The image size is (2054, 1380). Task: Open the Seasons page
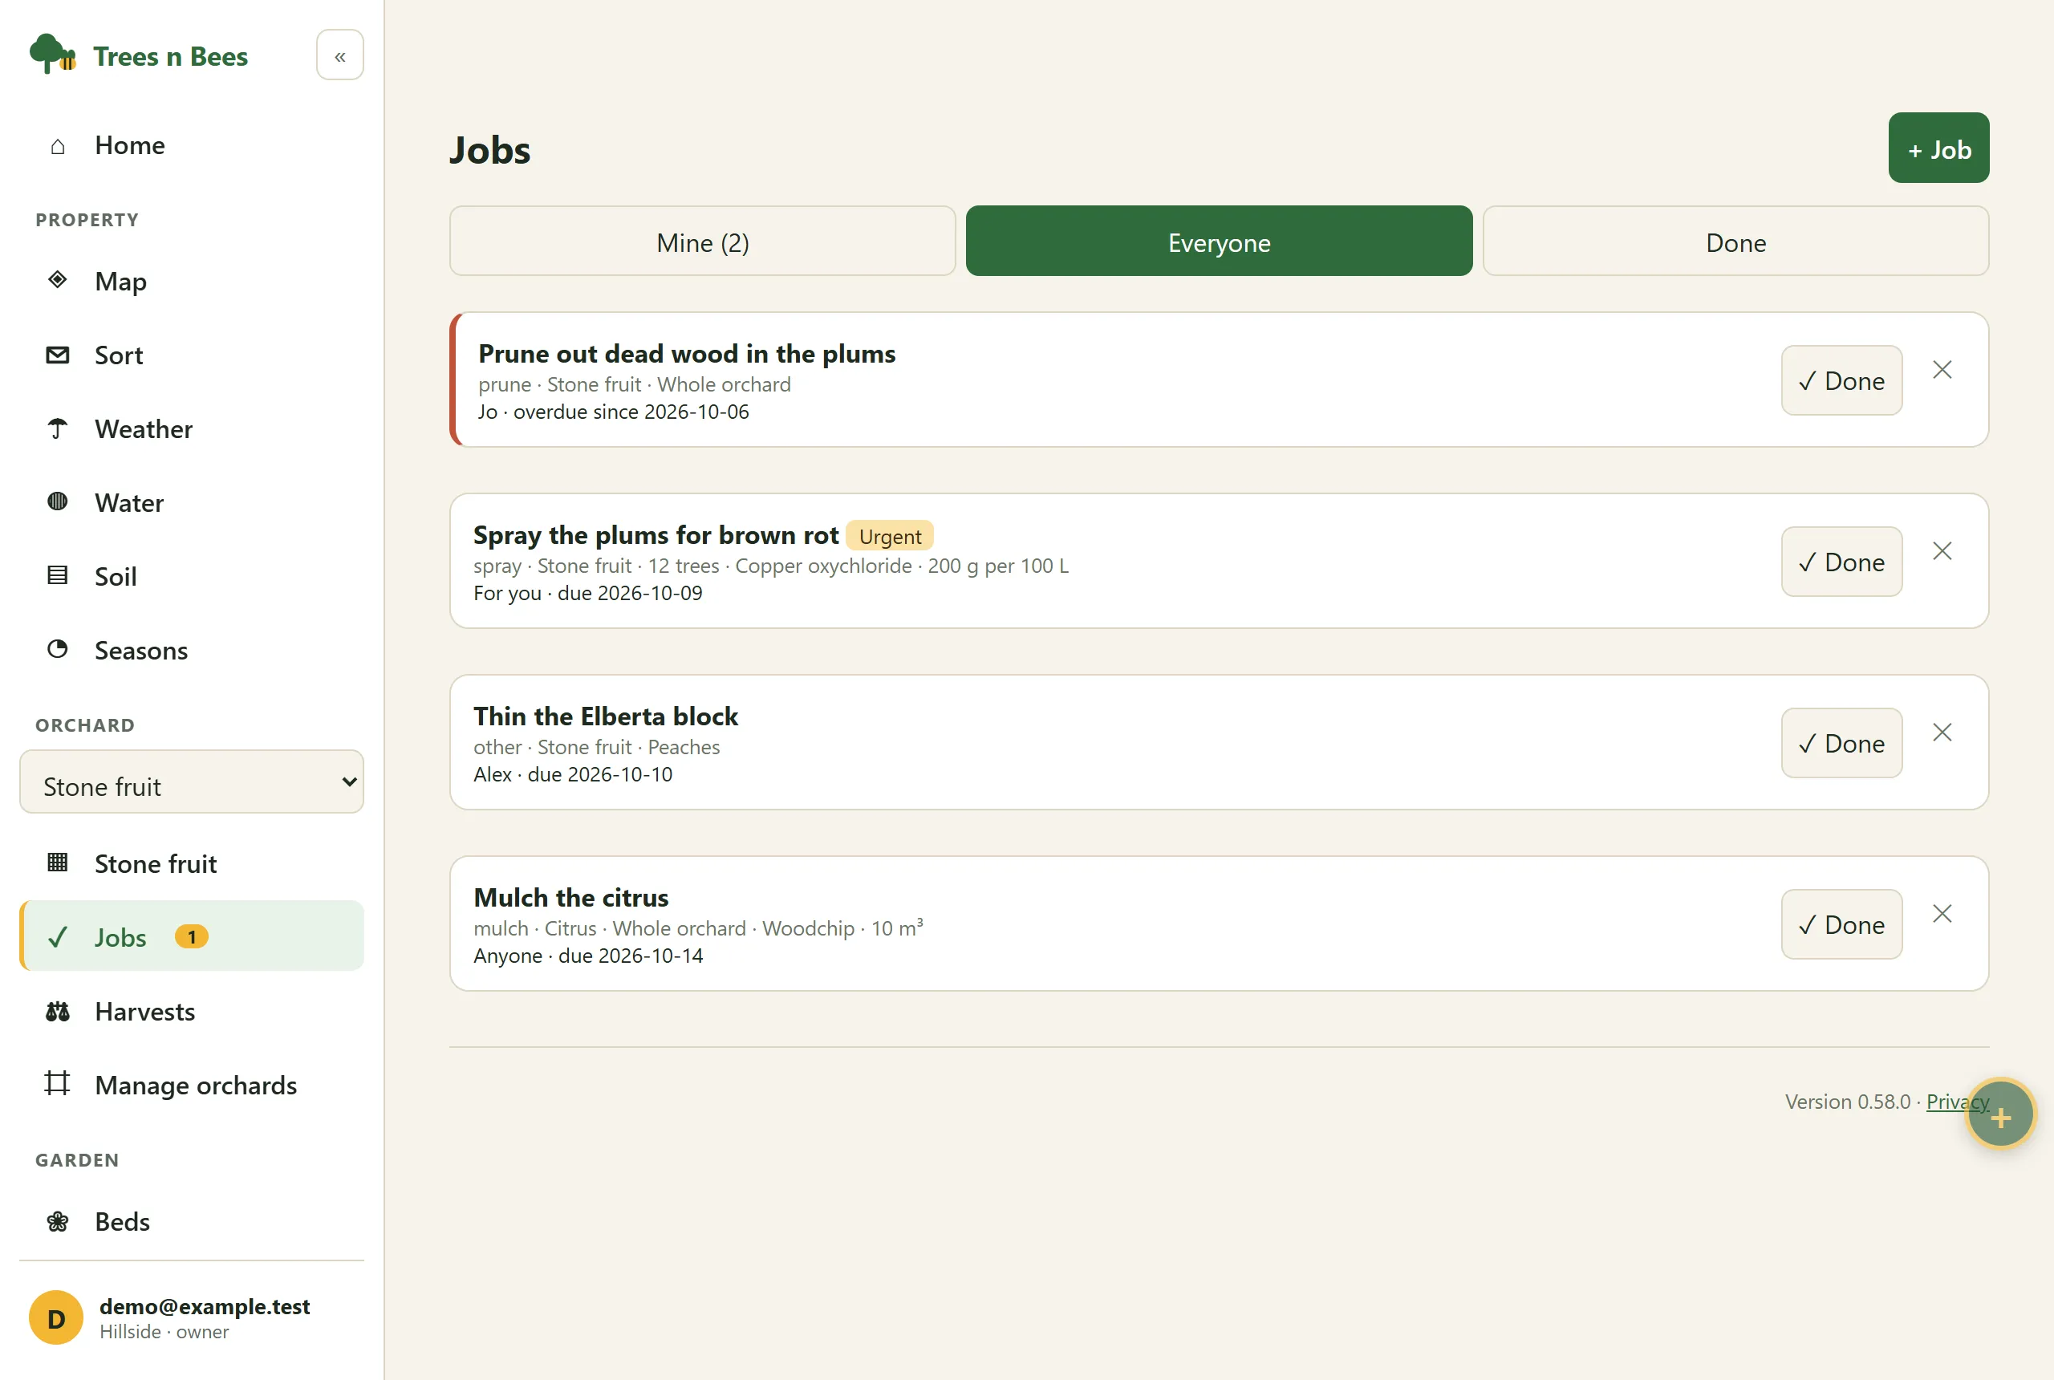tap(192, 651)
